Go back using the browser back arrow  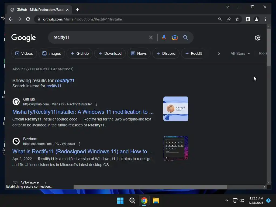pos(11,19)
